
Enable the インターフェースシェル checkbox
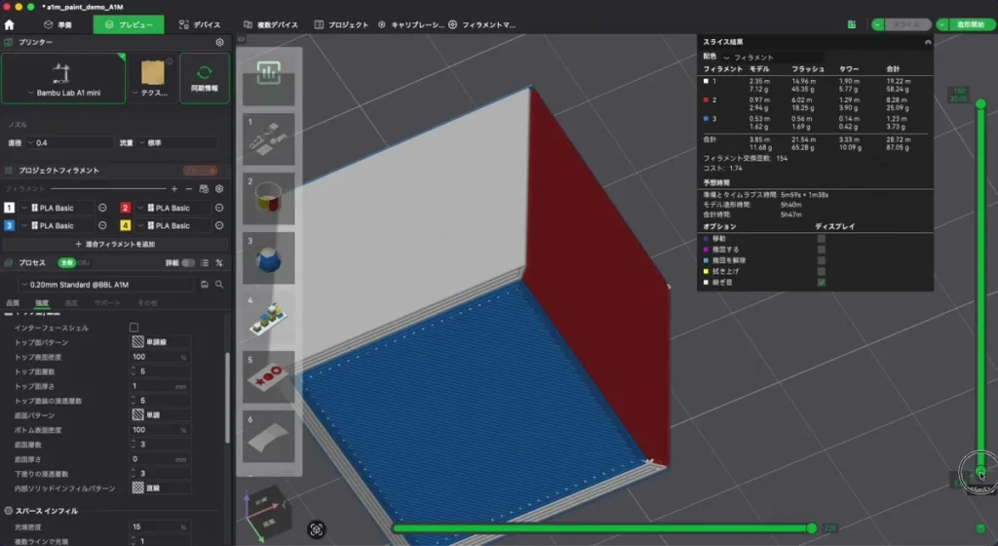click(134, 328)
